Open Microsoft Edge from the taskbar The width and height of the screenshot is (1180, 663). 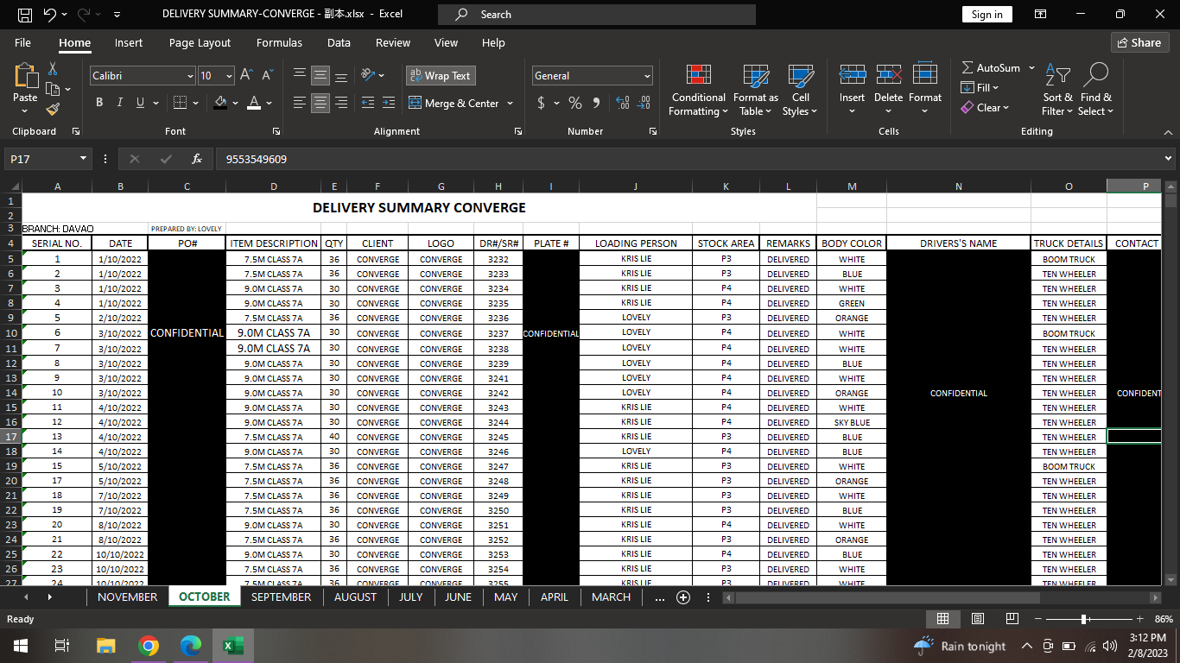point(190,646)
